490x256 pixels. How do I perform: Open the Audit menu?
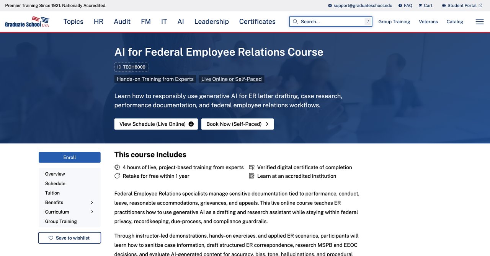[122, 21]
